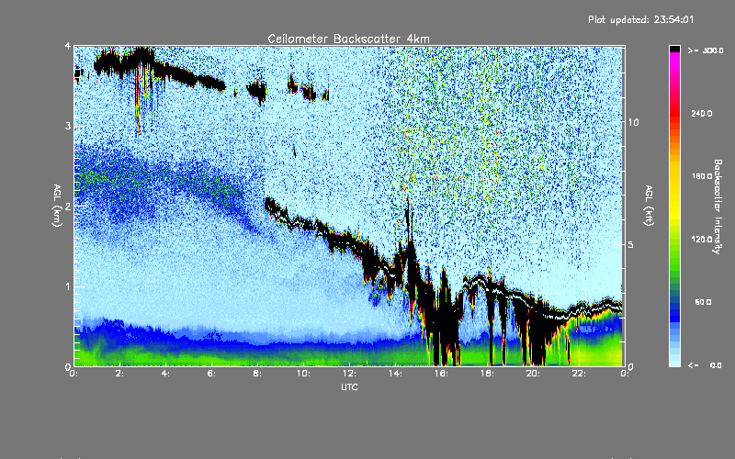Viewport: 735px width, 459px height.
Task: Click the 4 tick on AGL (km) axis
Action: point(68,46)
